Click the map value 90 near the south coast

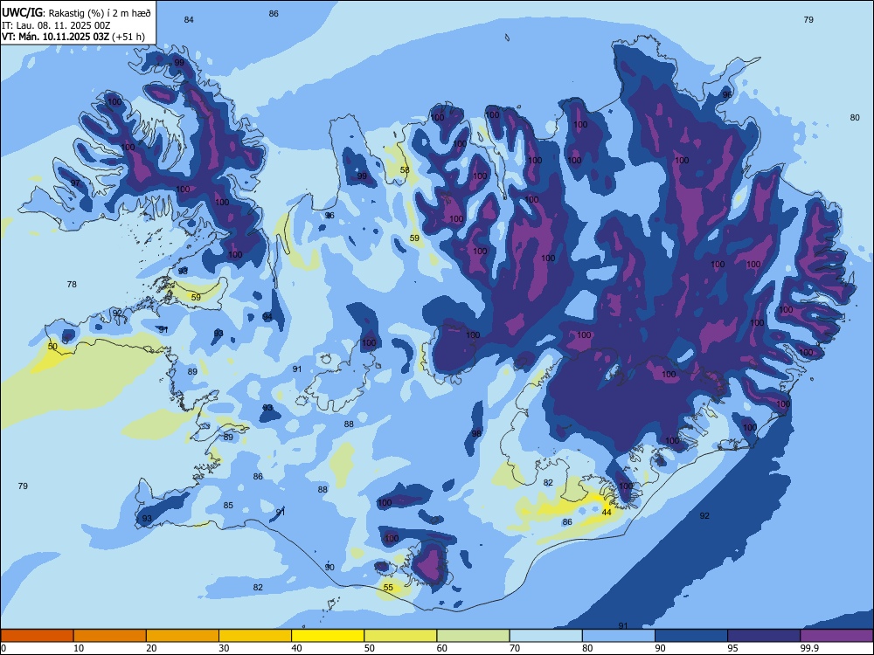(330, 567)
